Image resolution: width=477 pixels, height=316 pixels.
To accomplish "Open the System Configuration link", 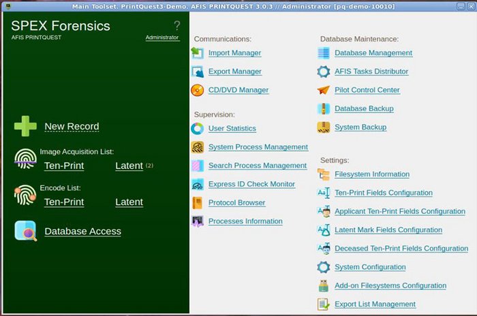I will point(370,267).
